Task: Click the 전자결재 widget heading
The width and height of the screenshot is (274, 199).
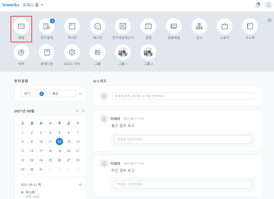Action: [21, 81]
